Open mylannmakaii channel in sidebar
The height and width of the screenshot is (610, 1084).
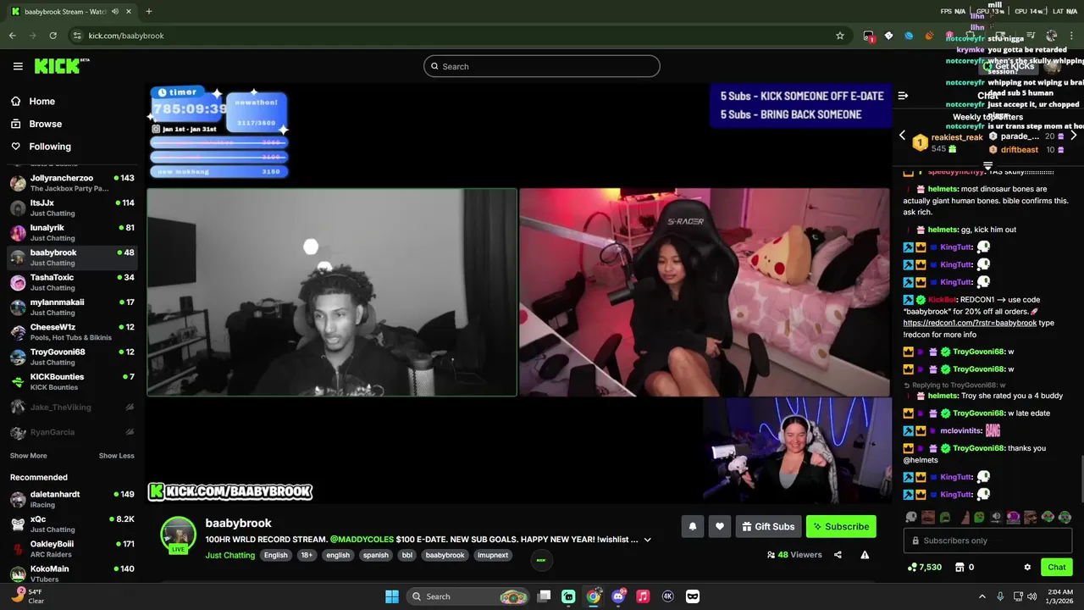coord(72,307)
